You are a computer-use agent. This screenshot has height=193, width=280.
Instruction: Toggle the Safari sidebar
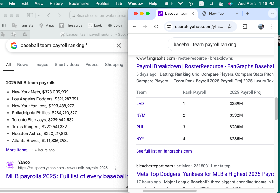(30, 15)
